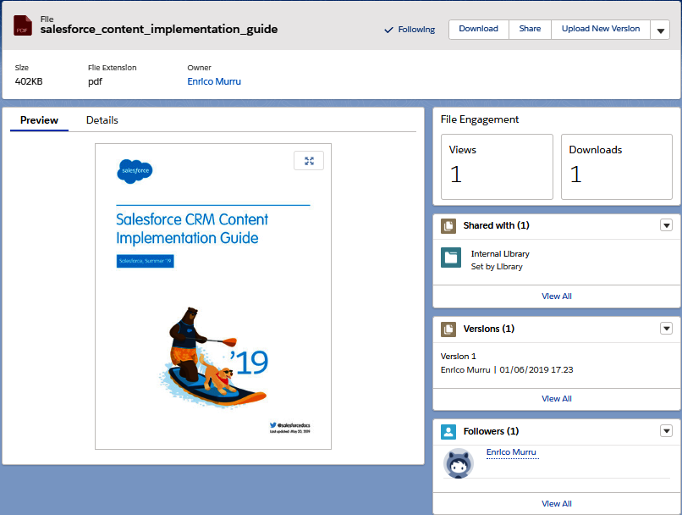Click the File Engagement heading
This screenshot has height=515, width=682.
pyautogui.click(x=479, y=119)
